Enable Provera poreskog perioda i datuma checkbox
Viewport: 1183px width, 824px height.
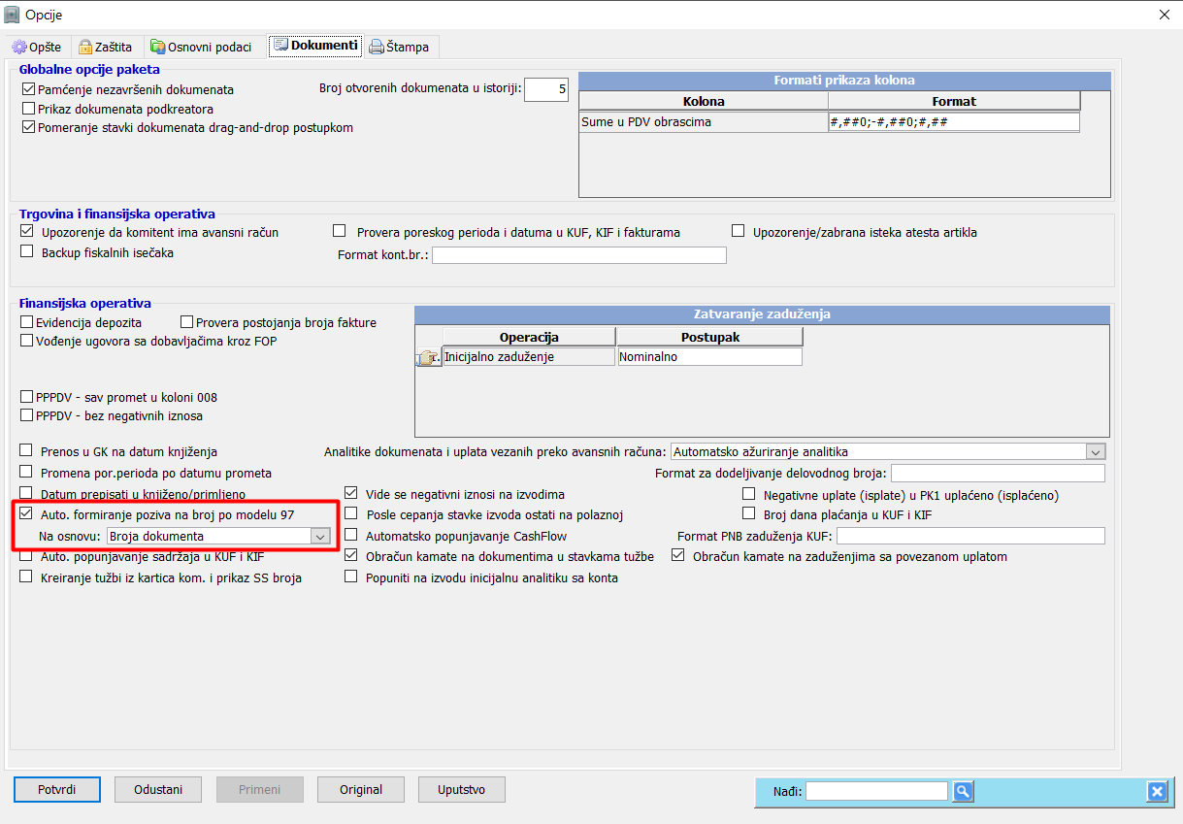click(340, 231)
